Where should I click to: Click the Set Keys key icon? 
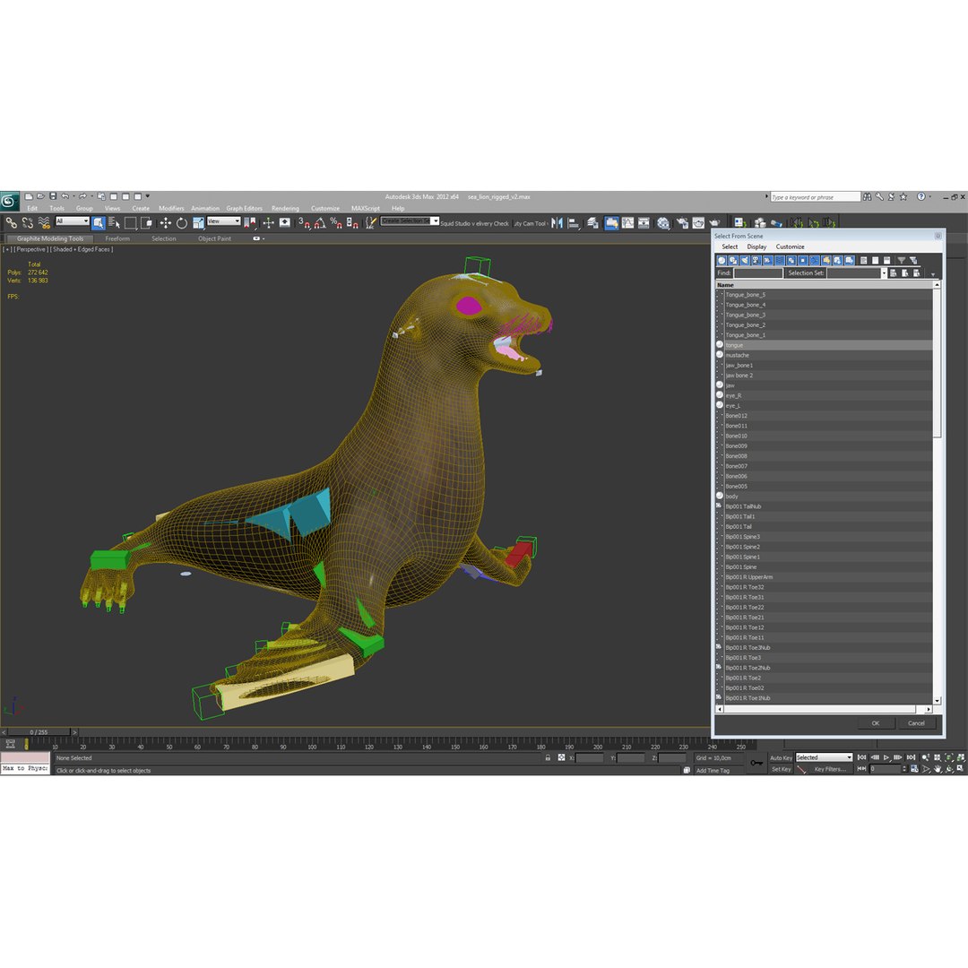click(756, 763)
